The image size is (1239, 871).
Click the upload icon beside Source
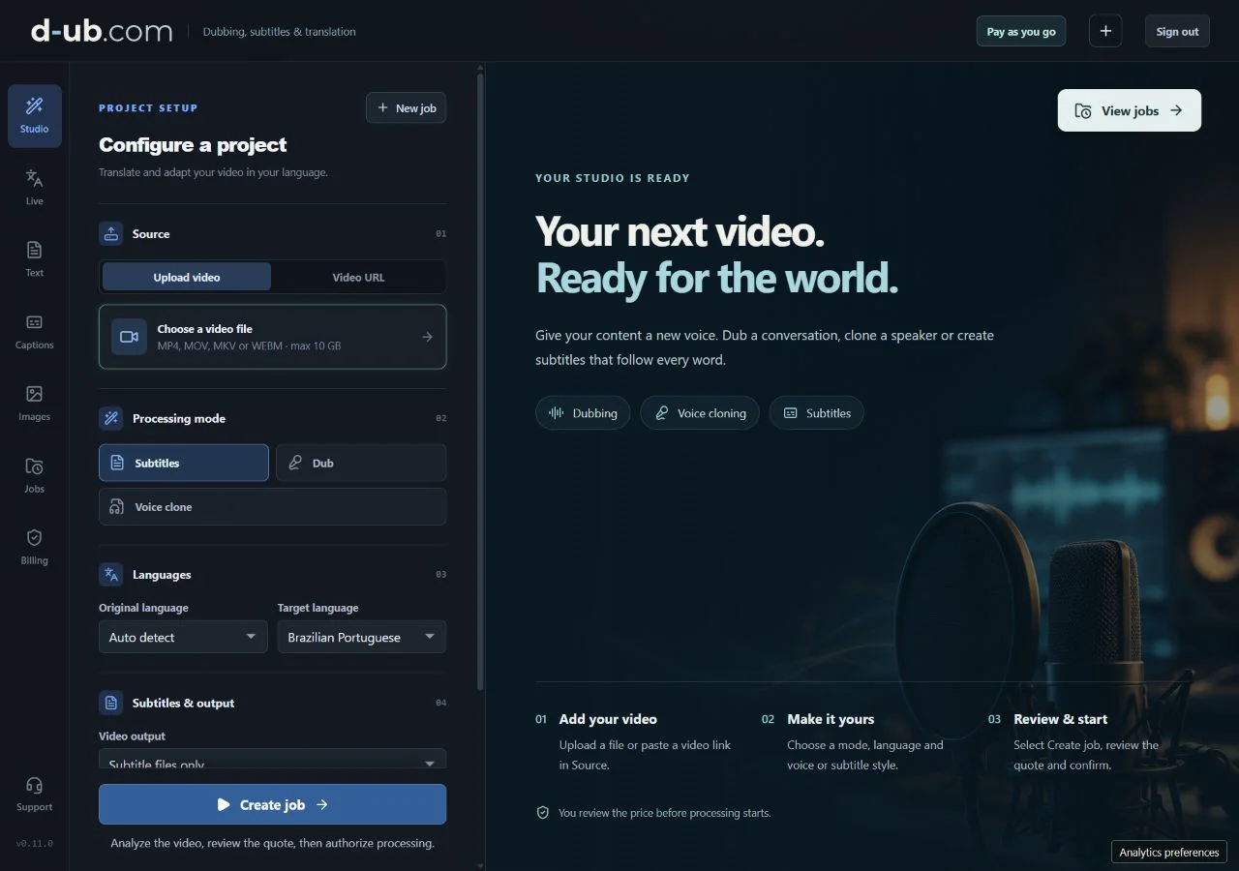pyautogui.click(x=111, y=233)
